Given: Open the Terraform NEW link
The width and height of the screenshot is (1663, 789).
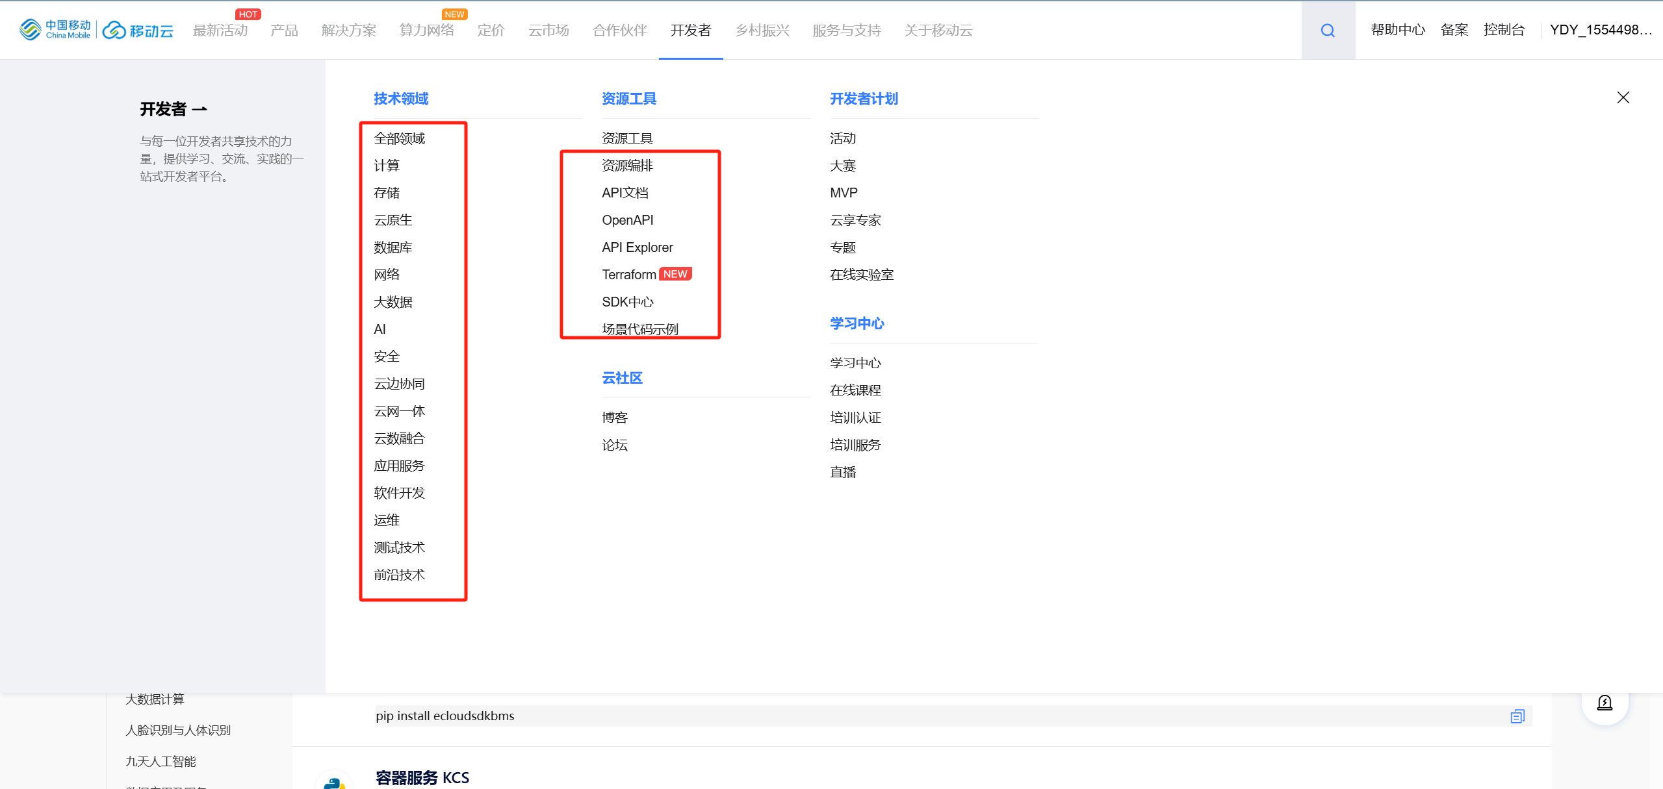Looking at the screenshot, I should (x=647, y=275).
